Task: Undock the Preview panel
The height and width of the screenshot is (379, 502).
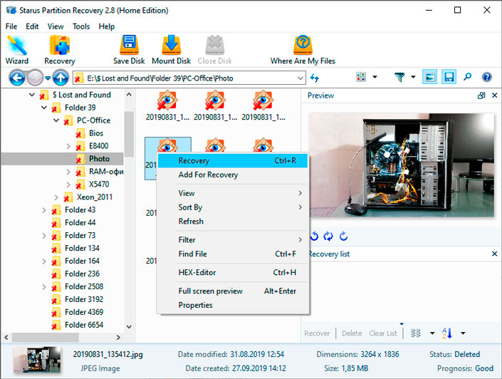Action: click(481, 95)
